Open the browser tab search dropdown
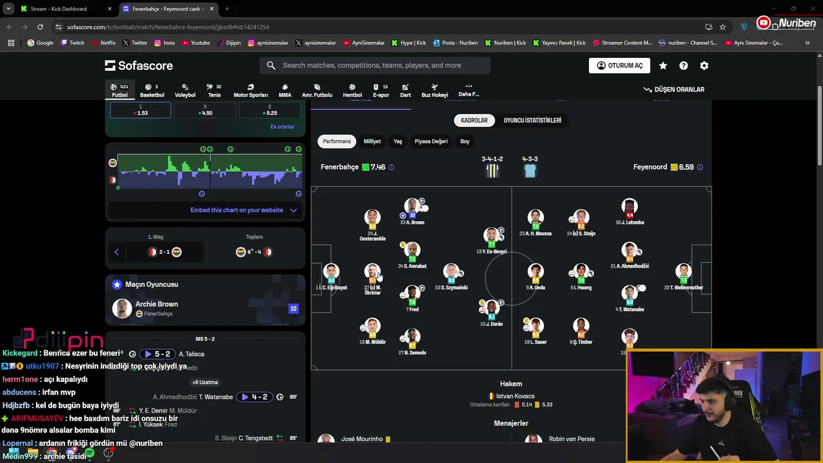 (8, 9)
